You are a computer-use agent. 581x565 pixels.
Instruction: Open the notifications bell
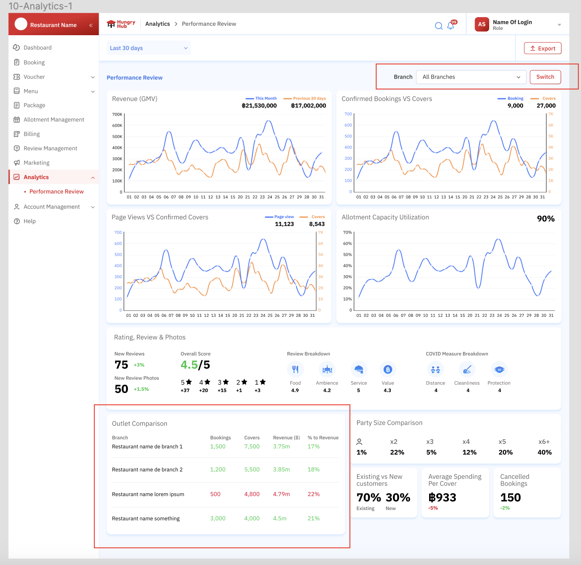[x=451, y=26]
